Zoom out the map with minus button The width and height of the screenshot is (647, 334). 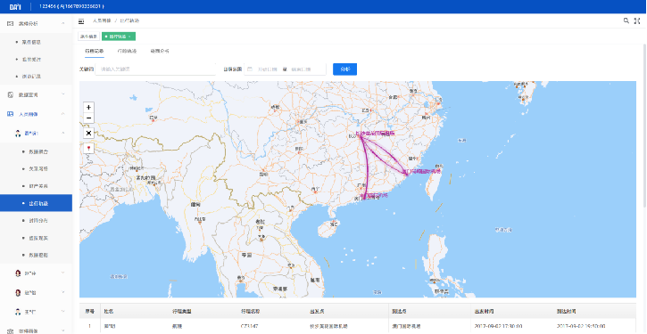tap(88, 118)
